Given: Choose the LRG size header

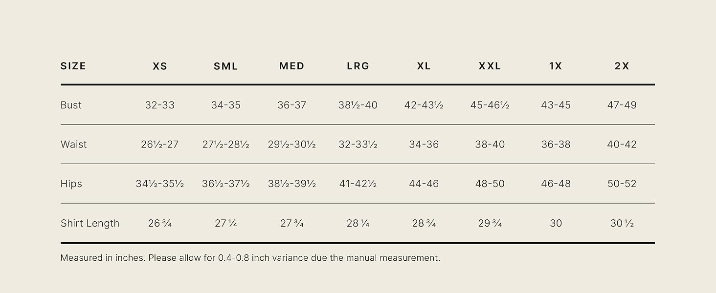Looking at the screenshot, I should [358, 66].
